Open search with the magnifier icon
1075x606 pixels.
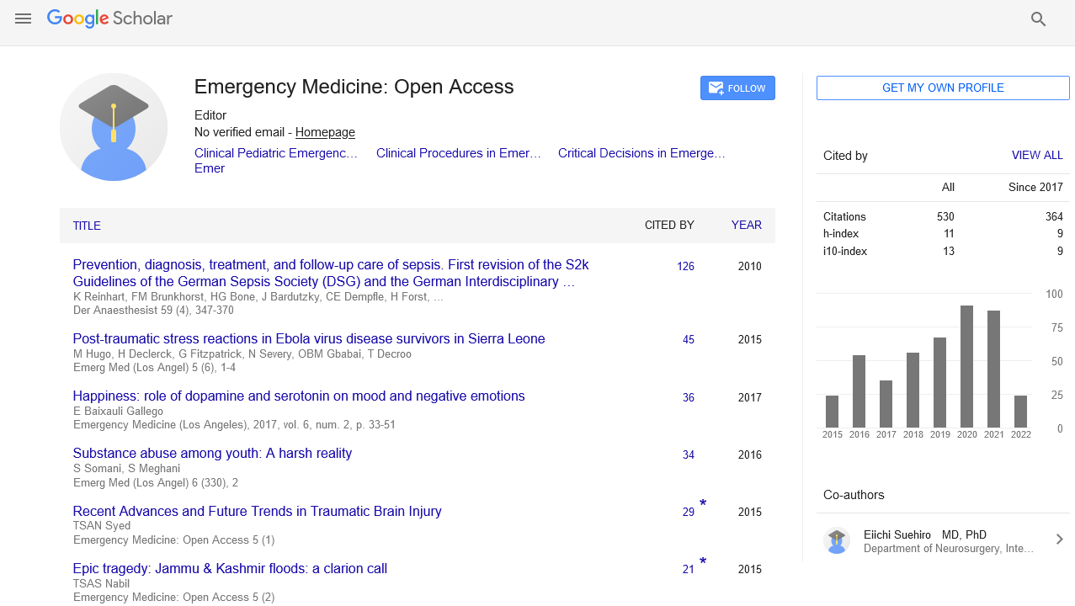coord(1038,19)
